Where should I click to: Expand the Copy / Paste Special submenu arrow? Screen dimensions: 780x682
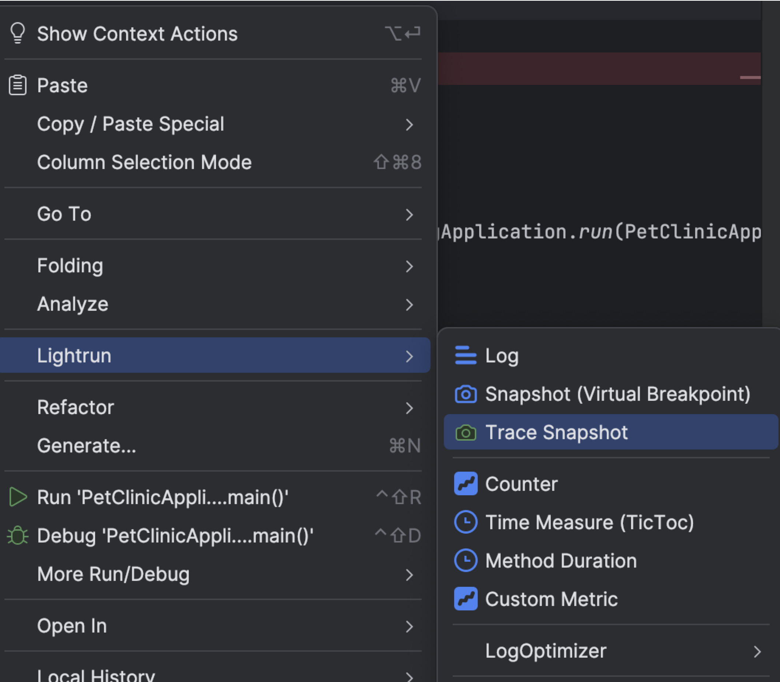coord(409,124)
